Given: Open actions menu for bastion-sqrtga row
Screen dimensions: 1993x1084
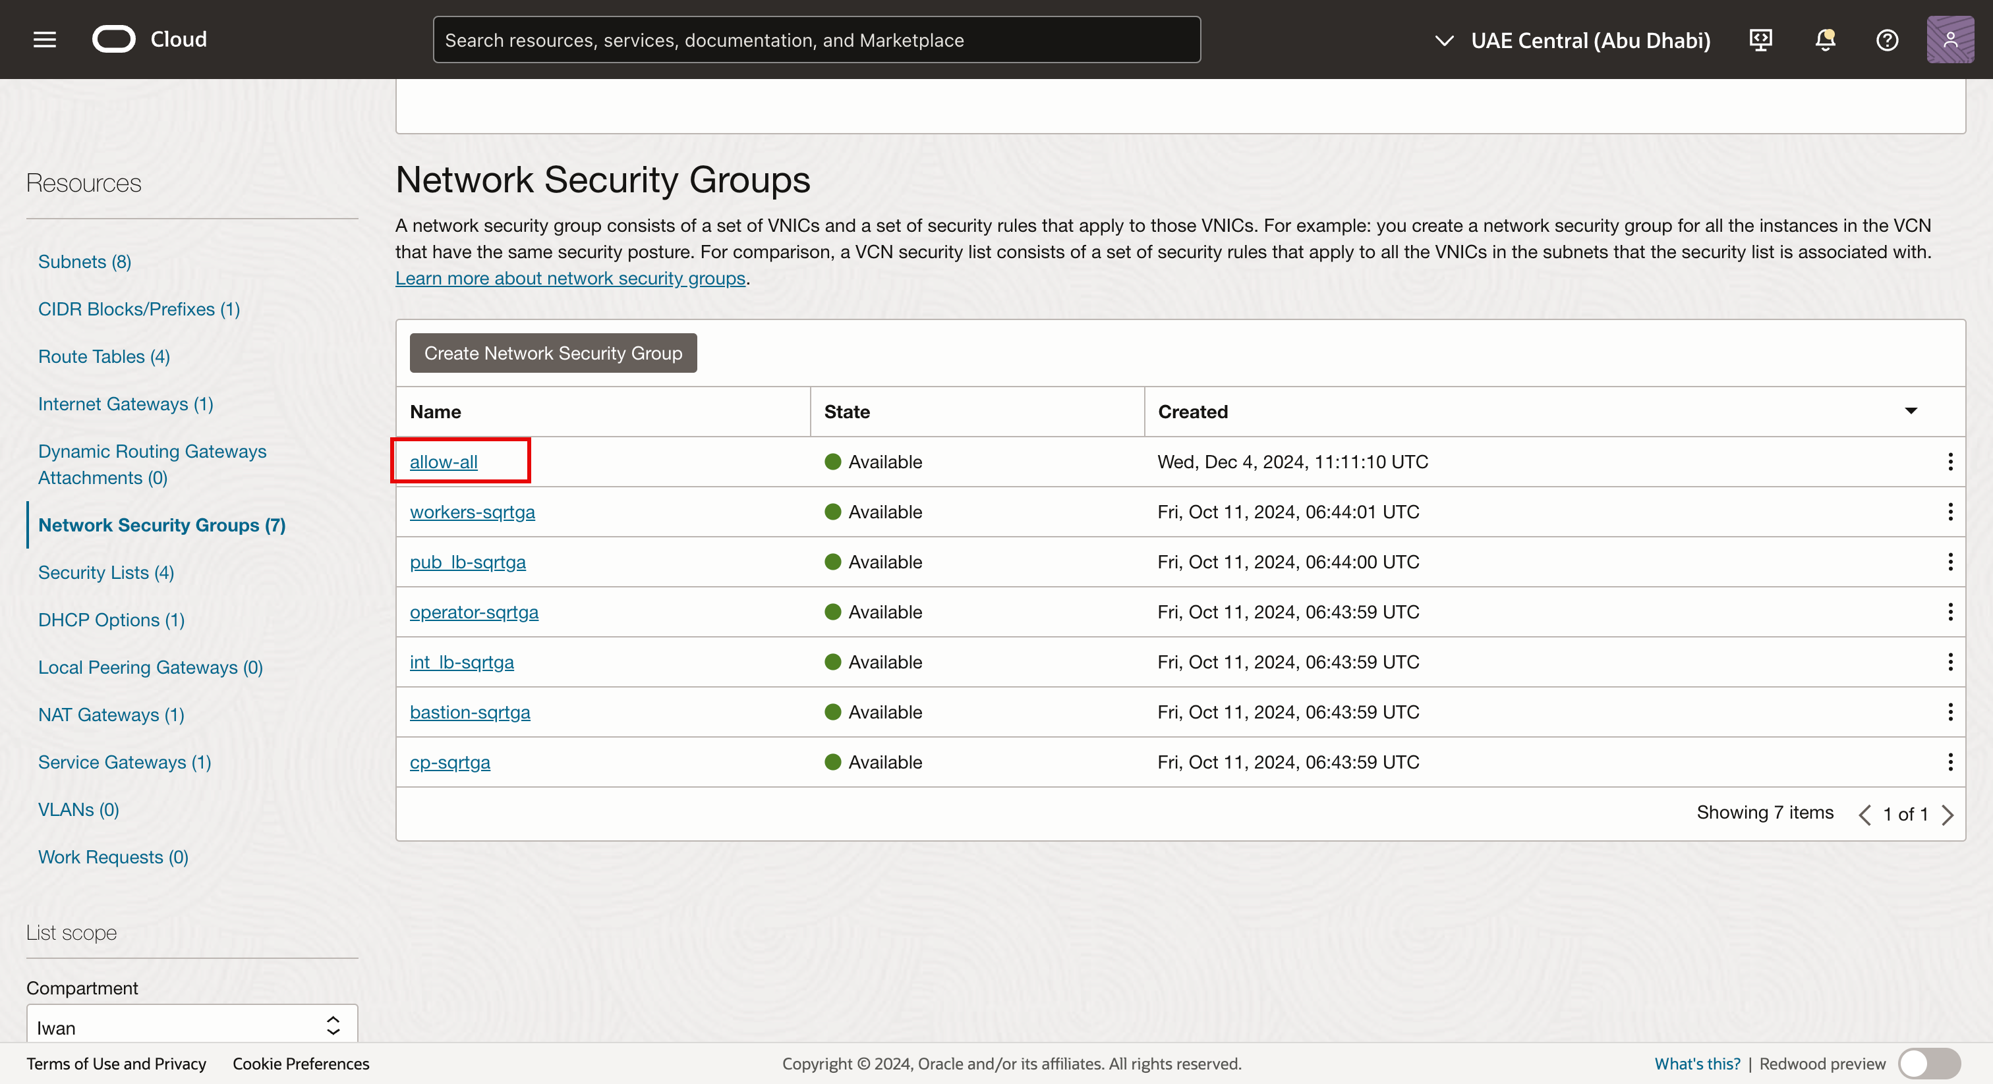Looking at the screenshot, I should pyautogui.click(x=1950, y=712).
